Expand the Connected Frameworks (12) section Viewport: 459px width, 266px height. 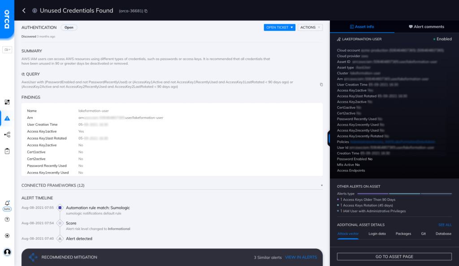point(172,186)
